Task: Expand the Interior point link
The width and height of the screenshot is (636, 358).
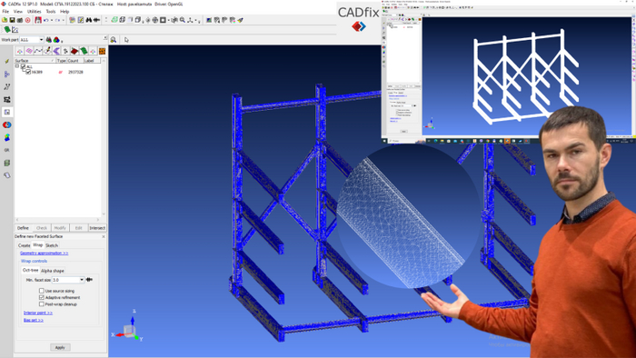Action: pos(38,313)
